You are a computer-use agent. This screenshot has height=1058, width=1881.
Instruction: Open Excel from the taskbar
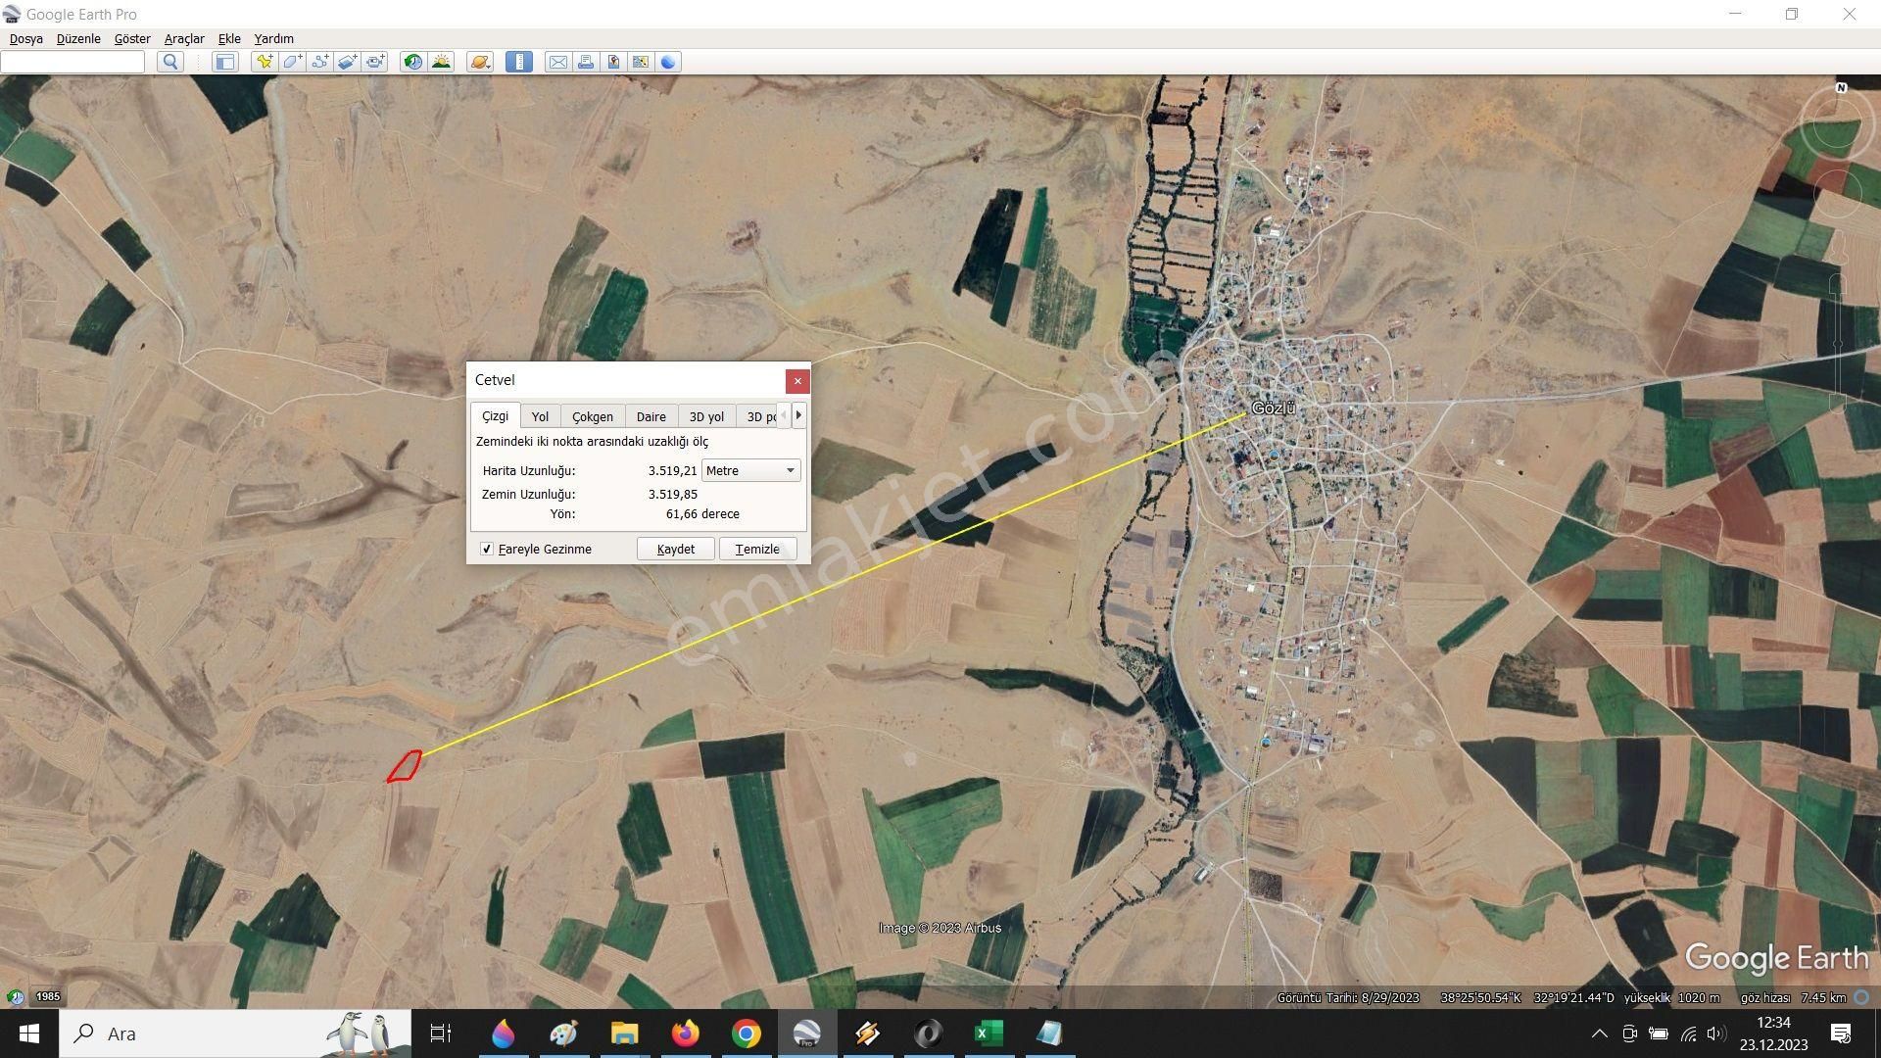(989, 1034)
